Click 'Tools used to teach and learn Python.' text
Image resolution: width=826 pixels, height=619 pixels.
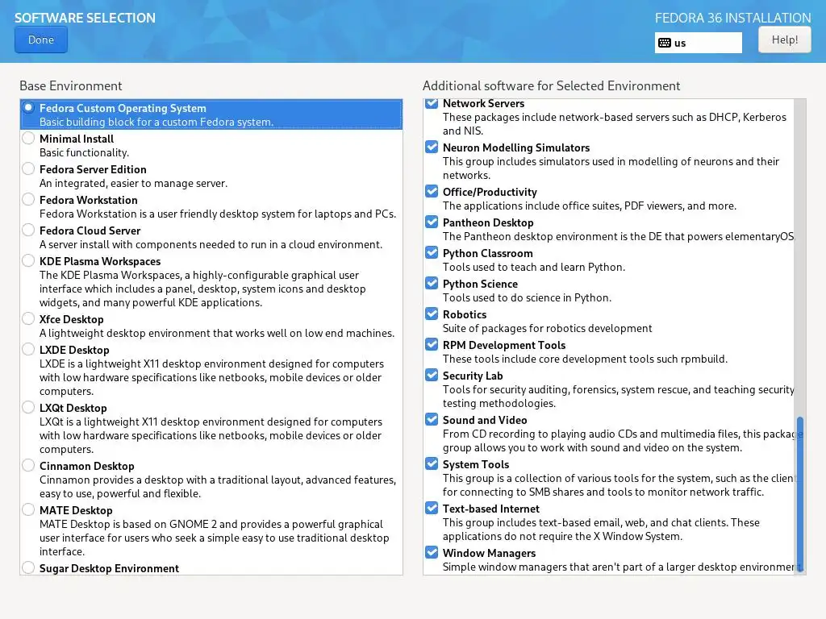(534, 267)
